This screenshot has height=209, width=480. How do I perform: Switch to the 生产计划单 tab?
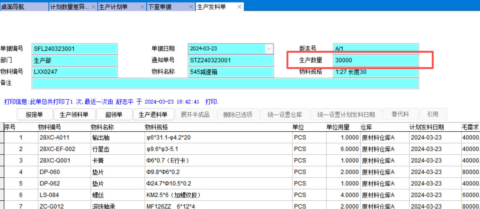(x=118, y=7)
